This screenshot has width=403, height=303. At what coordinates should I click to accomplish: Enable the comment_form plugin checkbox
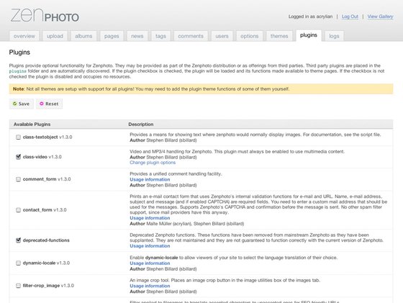click(18, 179)
